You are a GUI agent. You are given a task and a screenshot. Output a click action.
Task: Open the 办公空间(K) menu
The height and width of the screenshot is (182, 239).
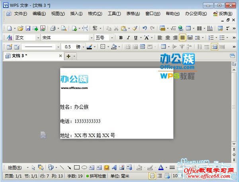point(196,14)
